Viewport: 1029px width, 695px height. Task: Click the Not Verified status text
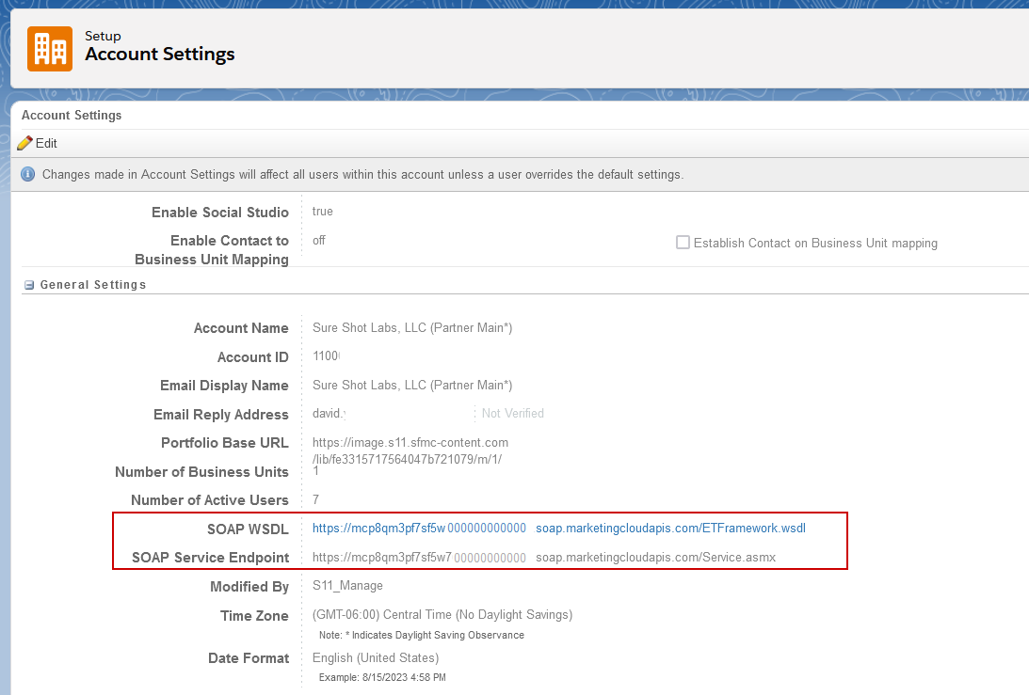[x=512, y=414]
